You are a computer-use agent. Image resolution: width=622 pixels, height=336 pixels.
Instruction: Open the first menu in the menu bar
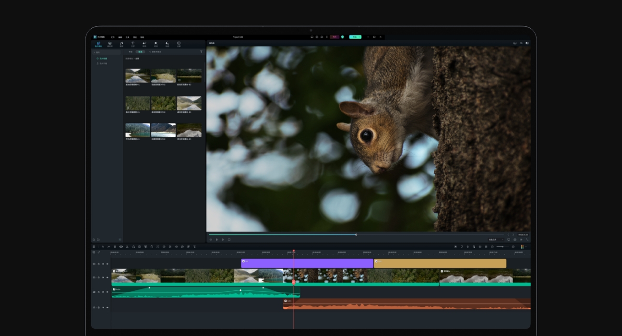pos(113,37)
